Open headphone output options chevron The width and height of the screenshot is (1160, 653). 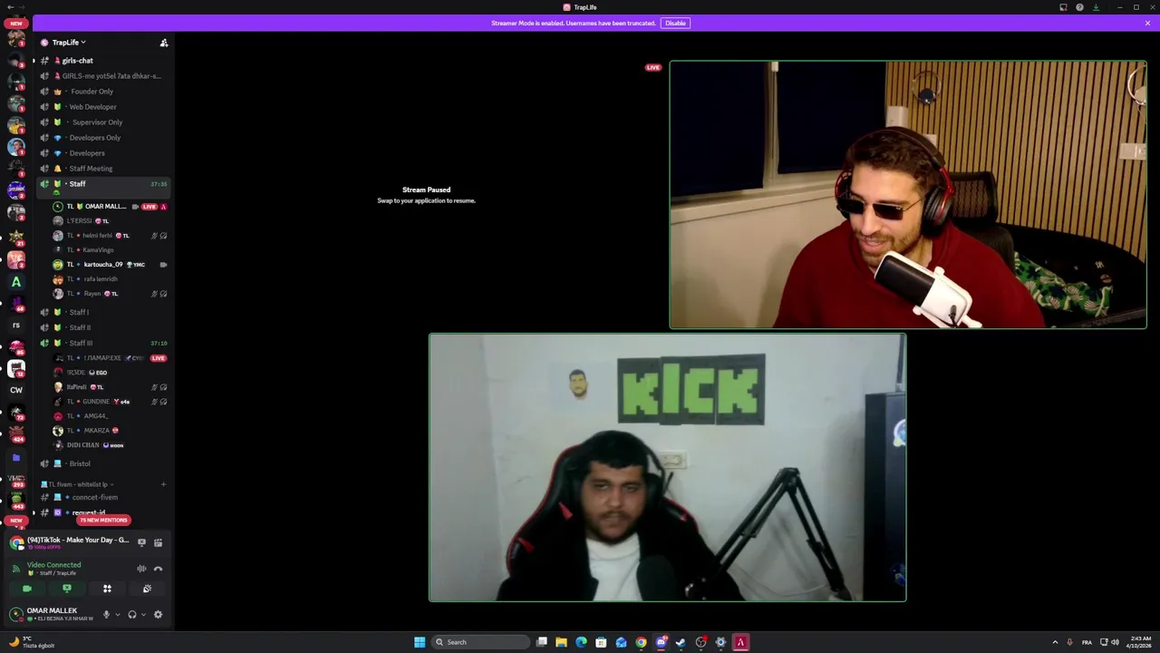pos(143,615)
